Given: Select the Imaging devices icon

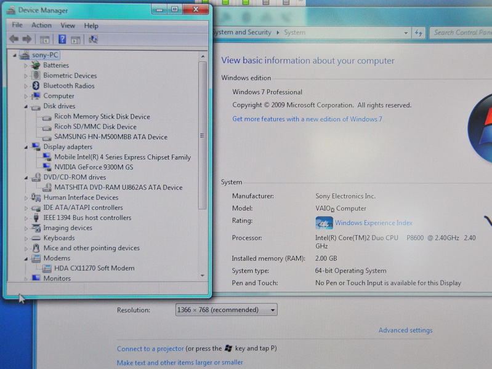Looking at the screenshot, I should pos(36,228).
